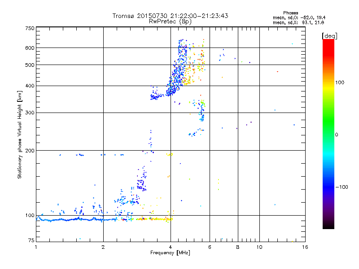Click the phase colorbar scale

(328, 134)
